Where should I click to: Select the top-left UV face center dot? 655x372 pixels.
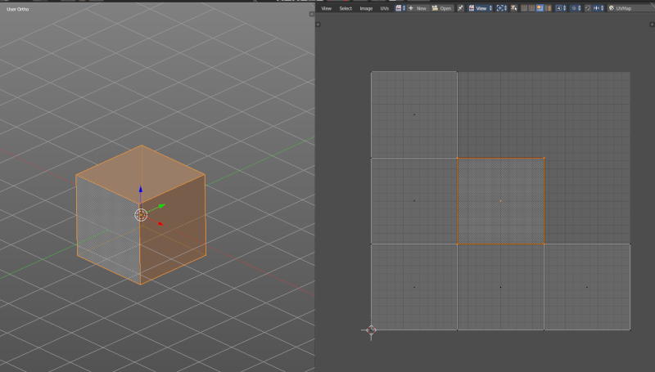414,114
